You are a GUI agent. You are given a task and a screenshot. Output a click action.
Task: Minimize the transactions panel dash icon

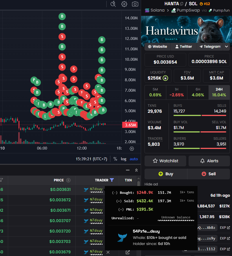coord(128,170)
